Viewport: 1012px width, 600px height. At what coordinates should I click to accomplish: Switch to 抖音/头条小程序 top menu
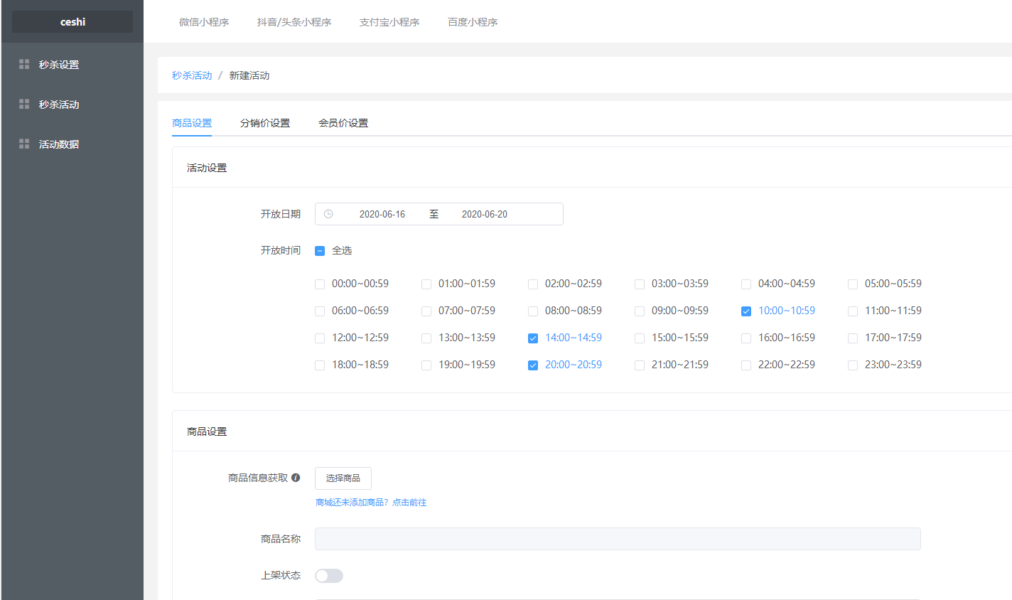(294, 22)
